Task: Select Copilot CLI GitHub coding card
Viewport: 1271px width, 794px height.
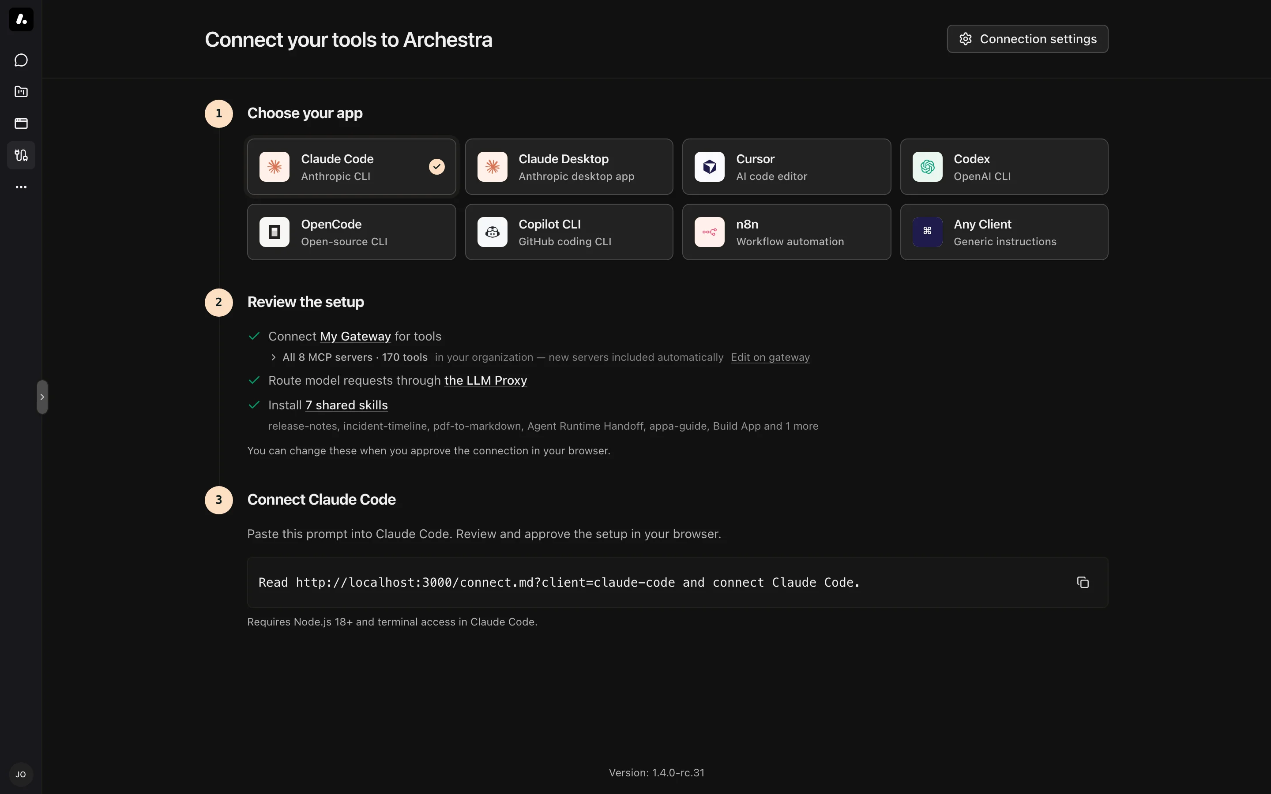Action: (569, 232)
